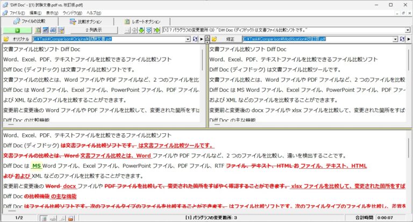Click the pane splitter up arrow between file paths
Image resolution: width=413 pixels, height=222 pixels.
pyautogui.click(x=207, y=38)
